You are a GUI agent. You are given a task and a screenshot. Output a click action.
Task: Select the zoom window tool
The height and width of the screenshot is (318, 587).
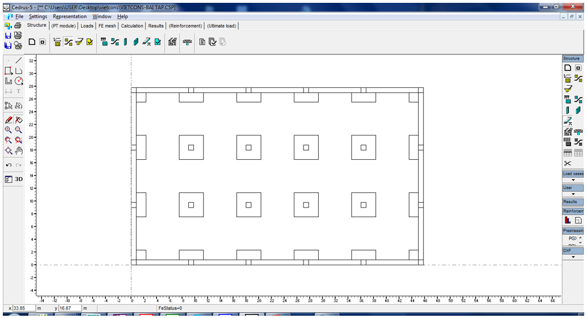pyautogui.click(x=9, y=141)
